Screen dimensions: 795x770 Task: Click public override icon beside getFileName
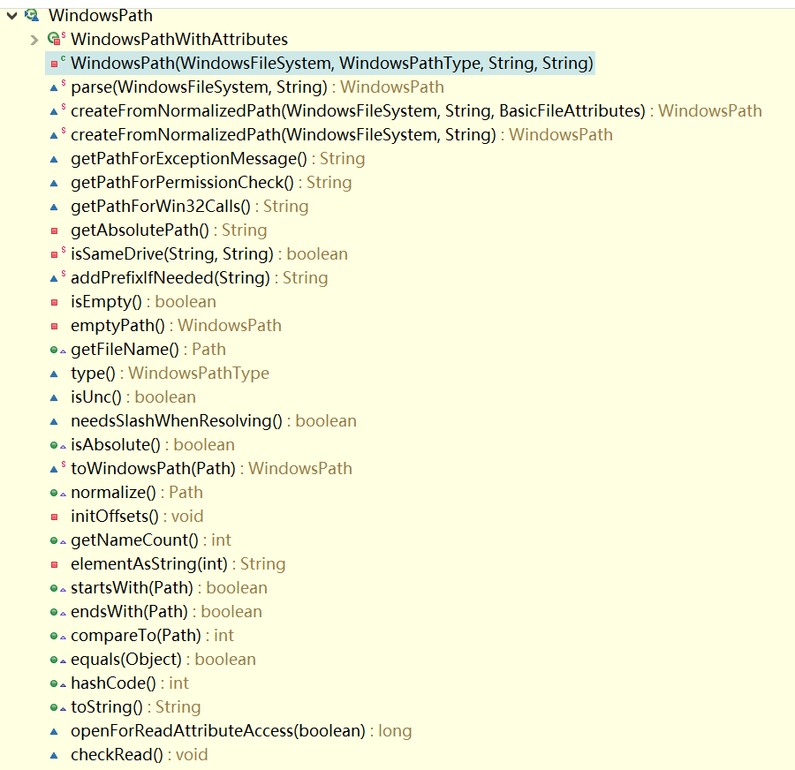pyautogui.click(x=57, y=350)
